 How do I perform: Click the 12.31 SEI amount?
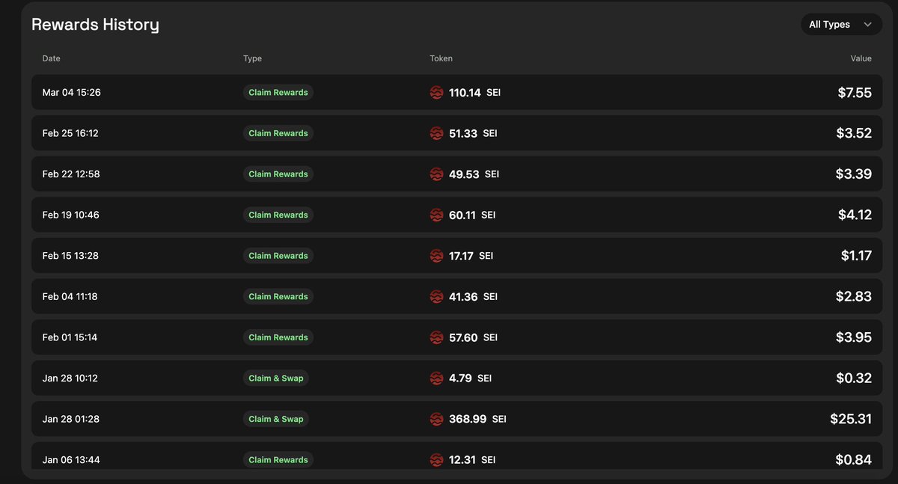point(472,460)
